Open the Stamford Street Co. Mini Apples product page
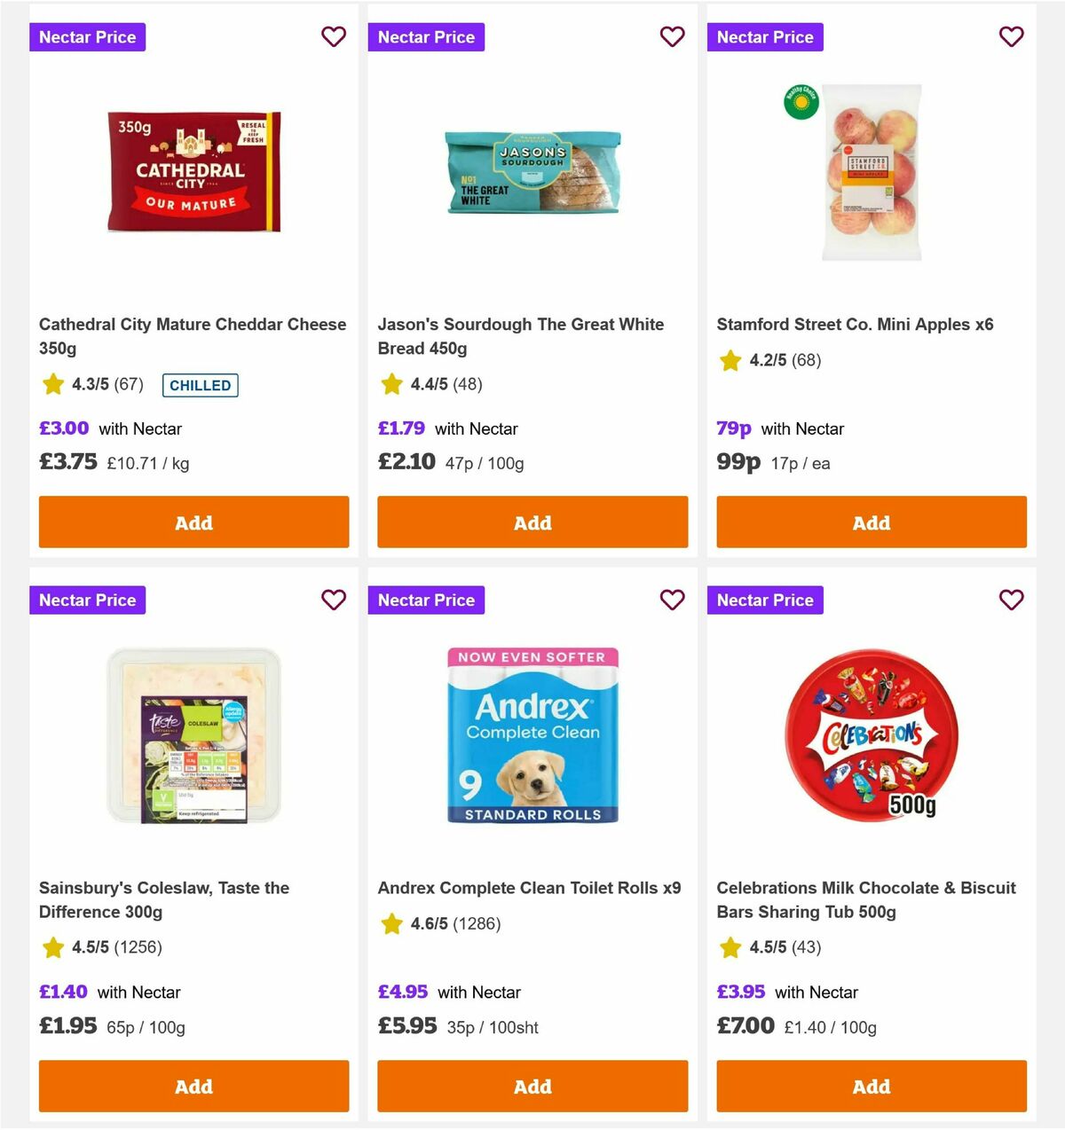The width and height of the screenshot is (1065, 1130). (x=855, y=325)
